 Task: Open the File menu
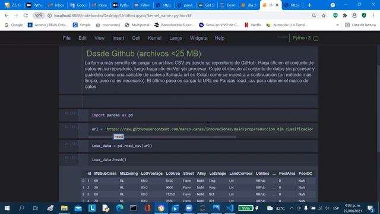tap(66, 38)
